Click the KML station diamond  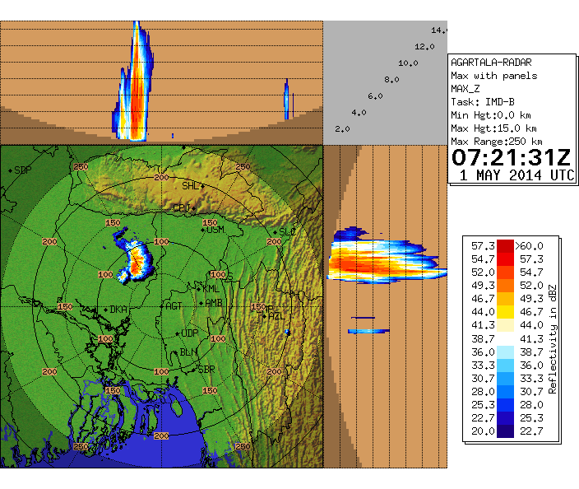pos(199,290)
